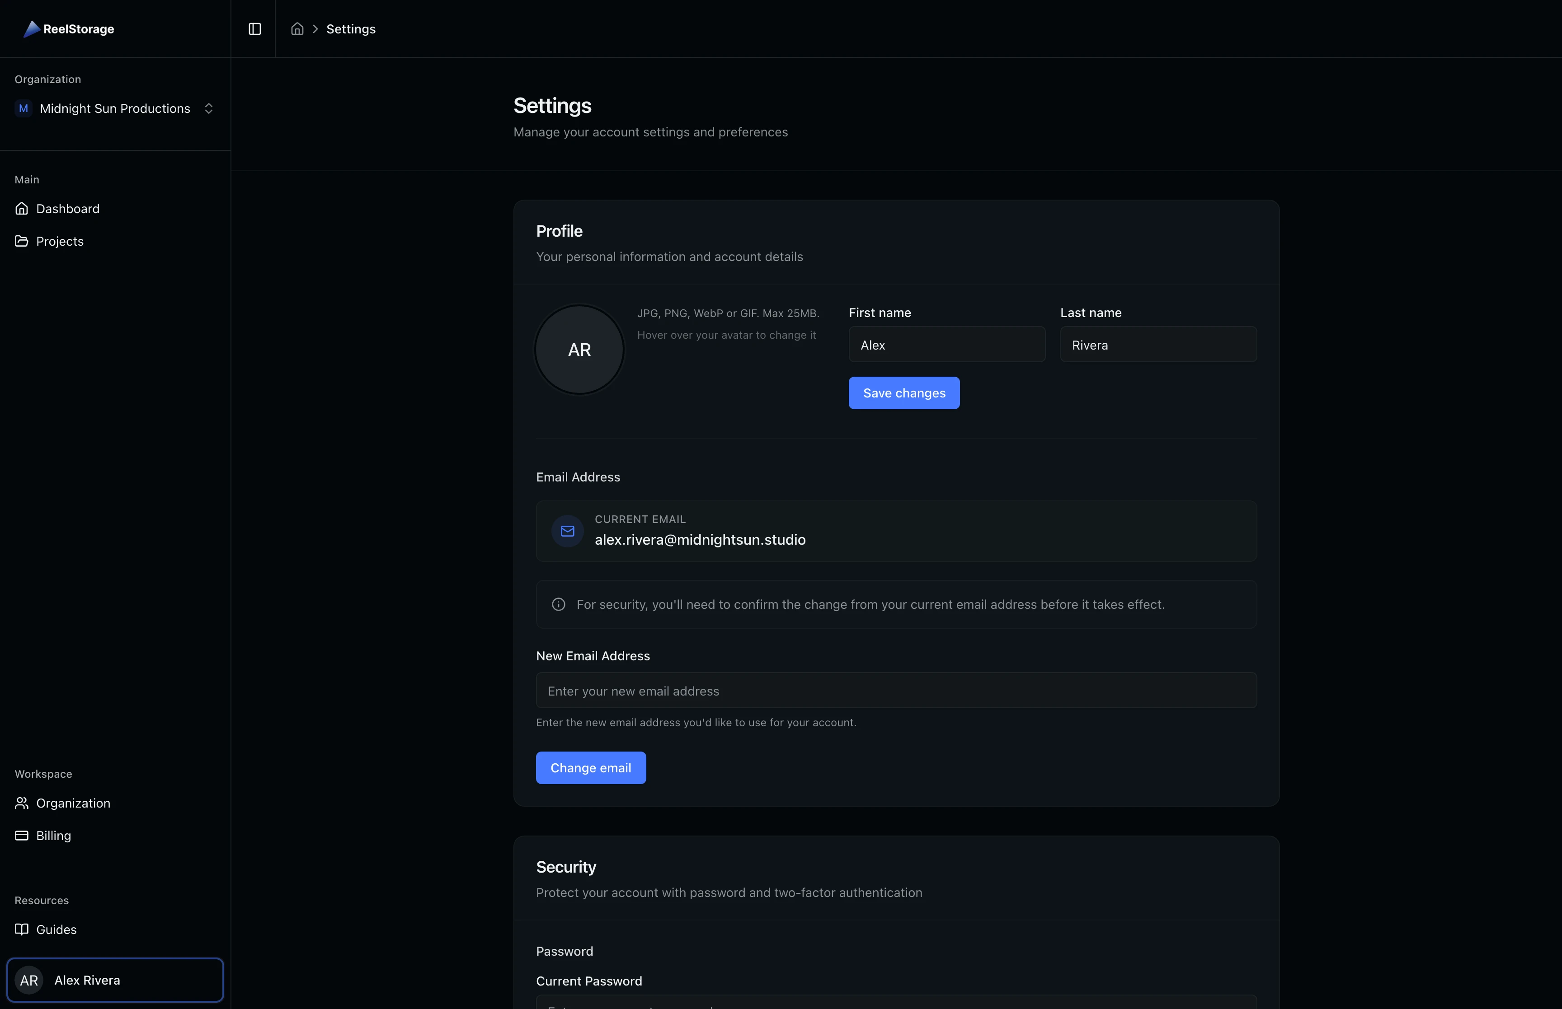This screenshot has width=1562, height=1009.
Task: Click the Save changes button
Action: 903,392
